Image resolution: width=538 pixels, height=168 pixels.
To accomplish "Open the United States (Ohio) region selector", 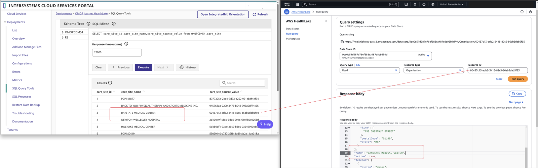I will (452, 4).
